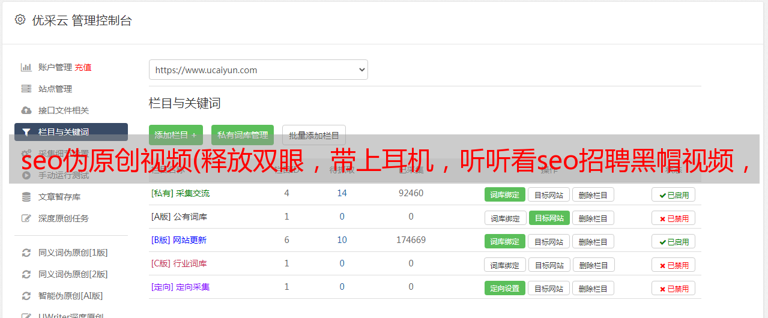Select the 栏目与关键词 sidebar item

pos(71,132)
